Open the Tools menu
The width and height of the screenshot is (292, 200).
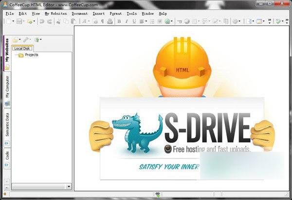point(132,14)
